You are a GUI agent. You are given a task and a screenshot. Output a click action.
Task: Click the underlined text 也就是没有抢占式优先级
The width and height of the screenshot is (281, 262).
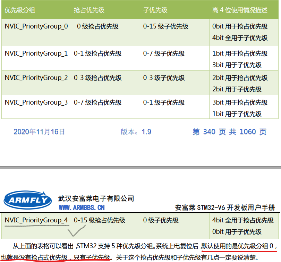(x=34, y=257)
